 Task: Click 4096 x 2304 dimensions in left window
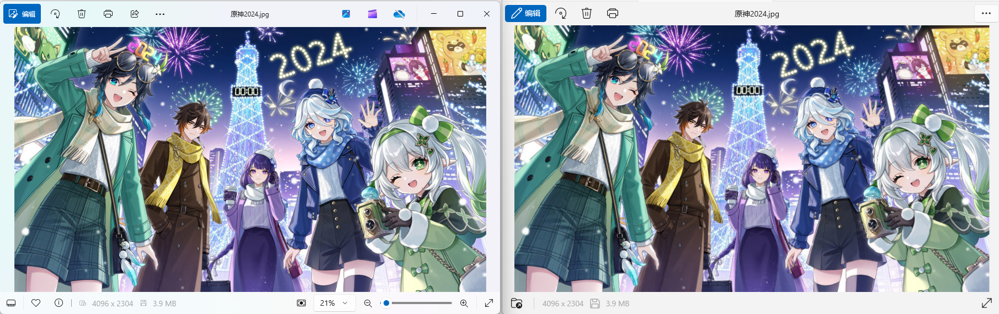[113, 304]
